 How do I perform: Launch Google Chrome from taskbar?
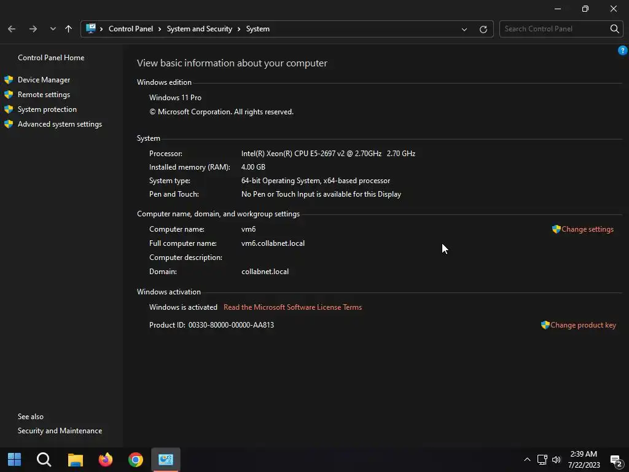pos(136,460)
